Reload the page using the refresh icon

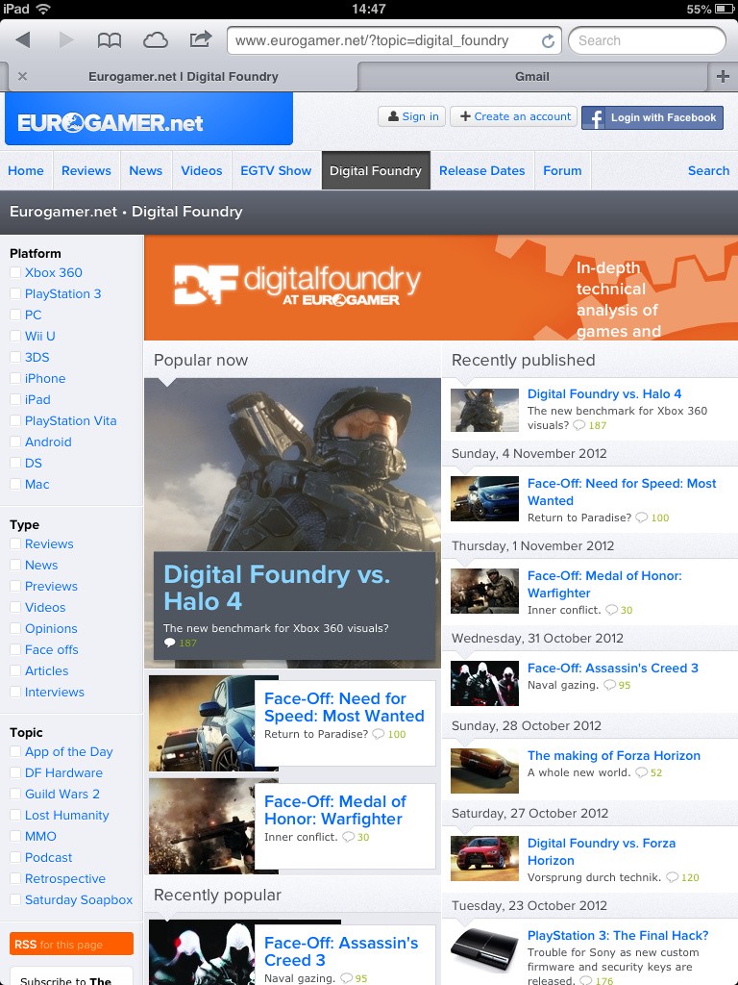point(548,41)
